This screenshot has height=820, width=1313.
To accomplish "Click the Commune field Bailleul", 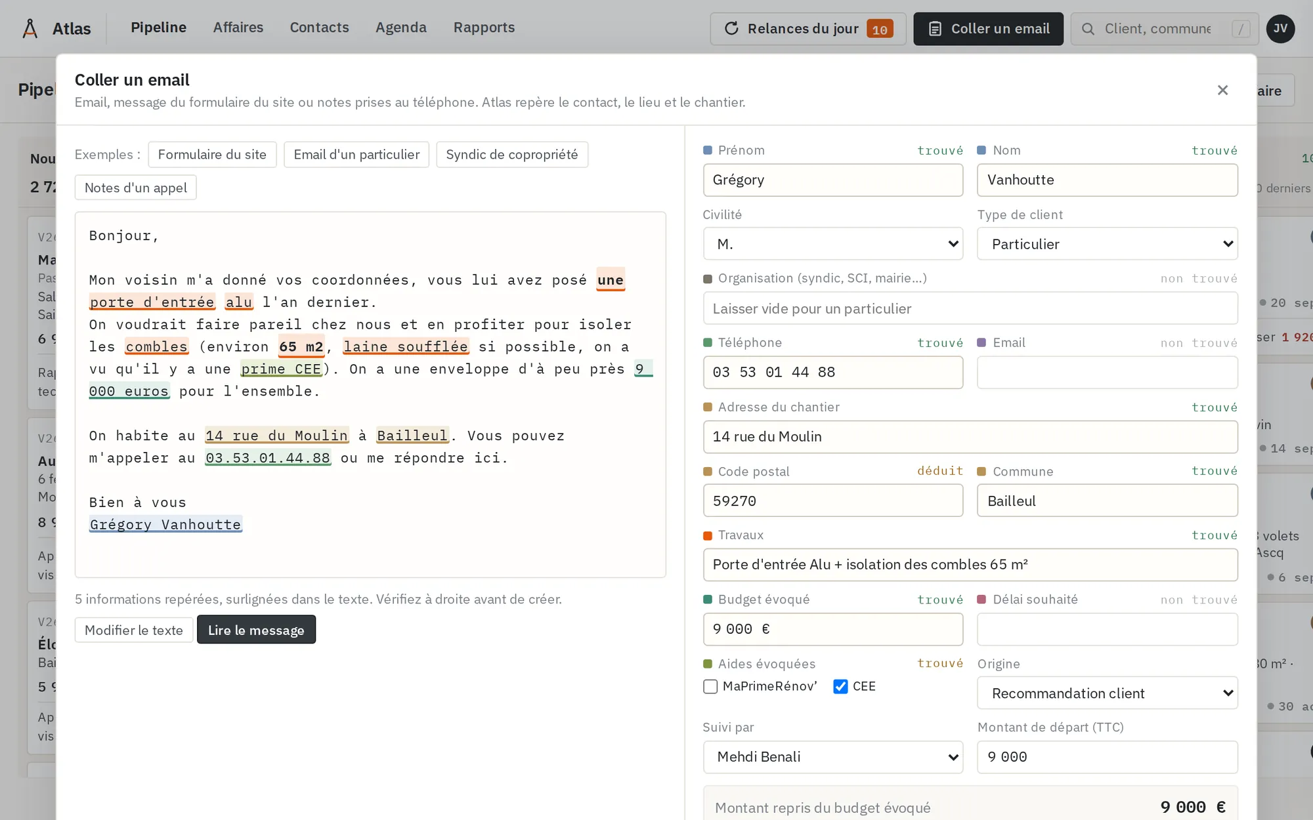I will tap(1108, 501).
